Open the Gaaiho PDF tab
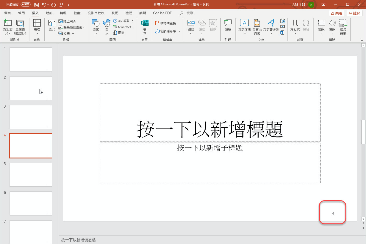 coord(162,13)
